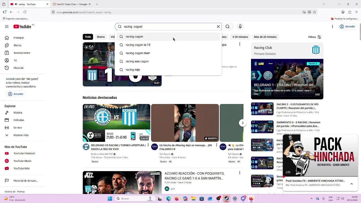The height and width of the screenshot is (203, 361).
Task: Open YouTube Premium link
Action: tap(24, 153)
